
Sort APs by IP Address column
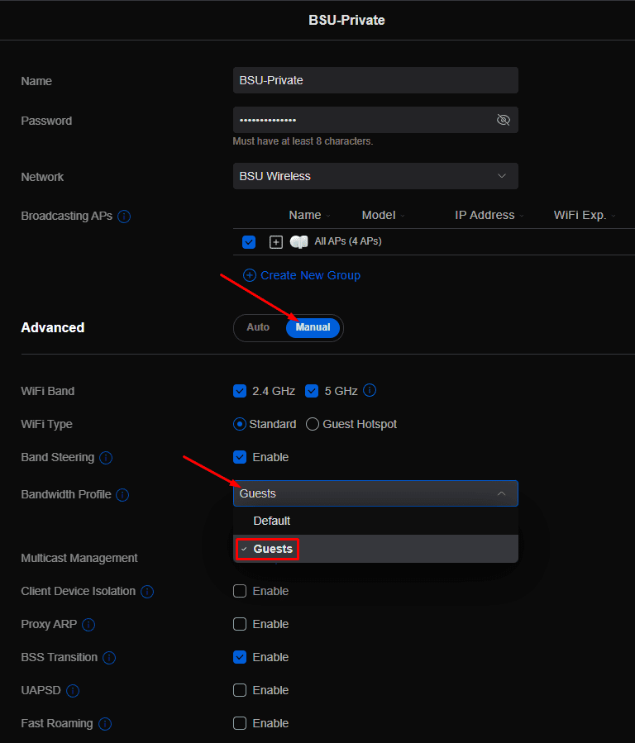pos(489,215)
